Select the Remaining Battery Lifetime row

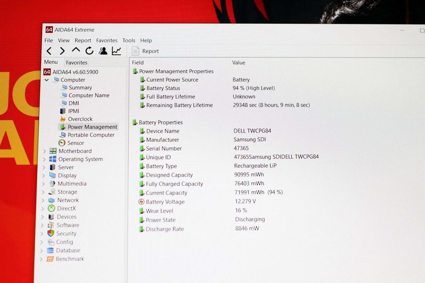(225, 105)
